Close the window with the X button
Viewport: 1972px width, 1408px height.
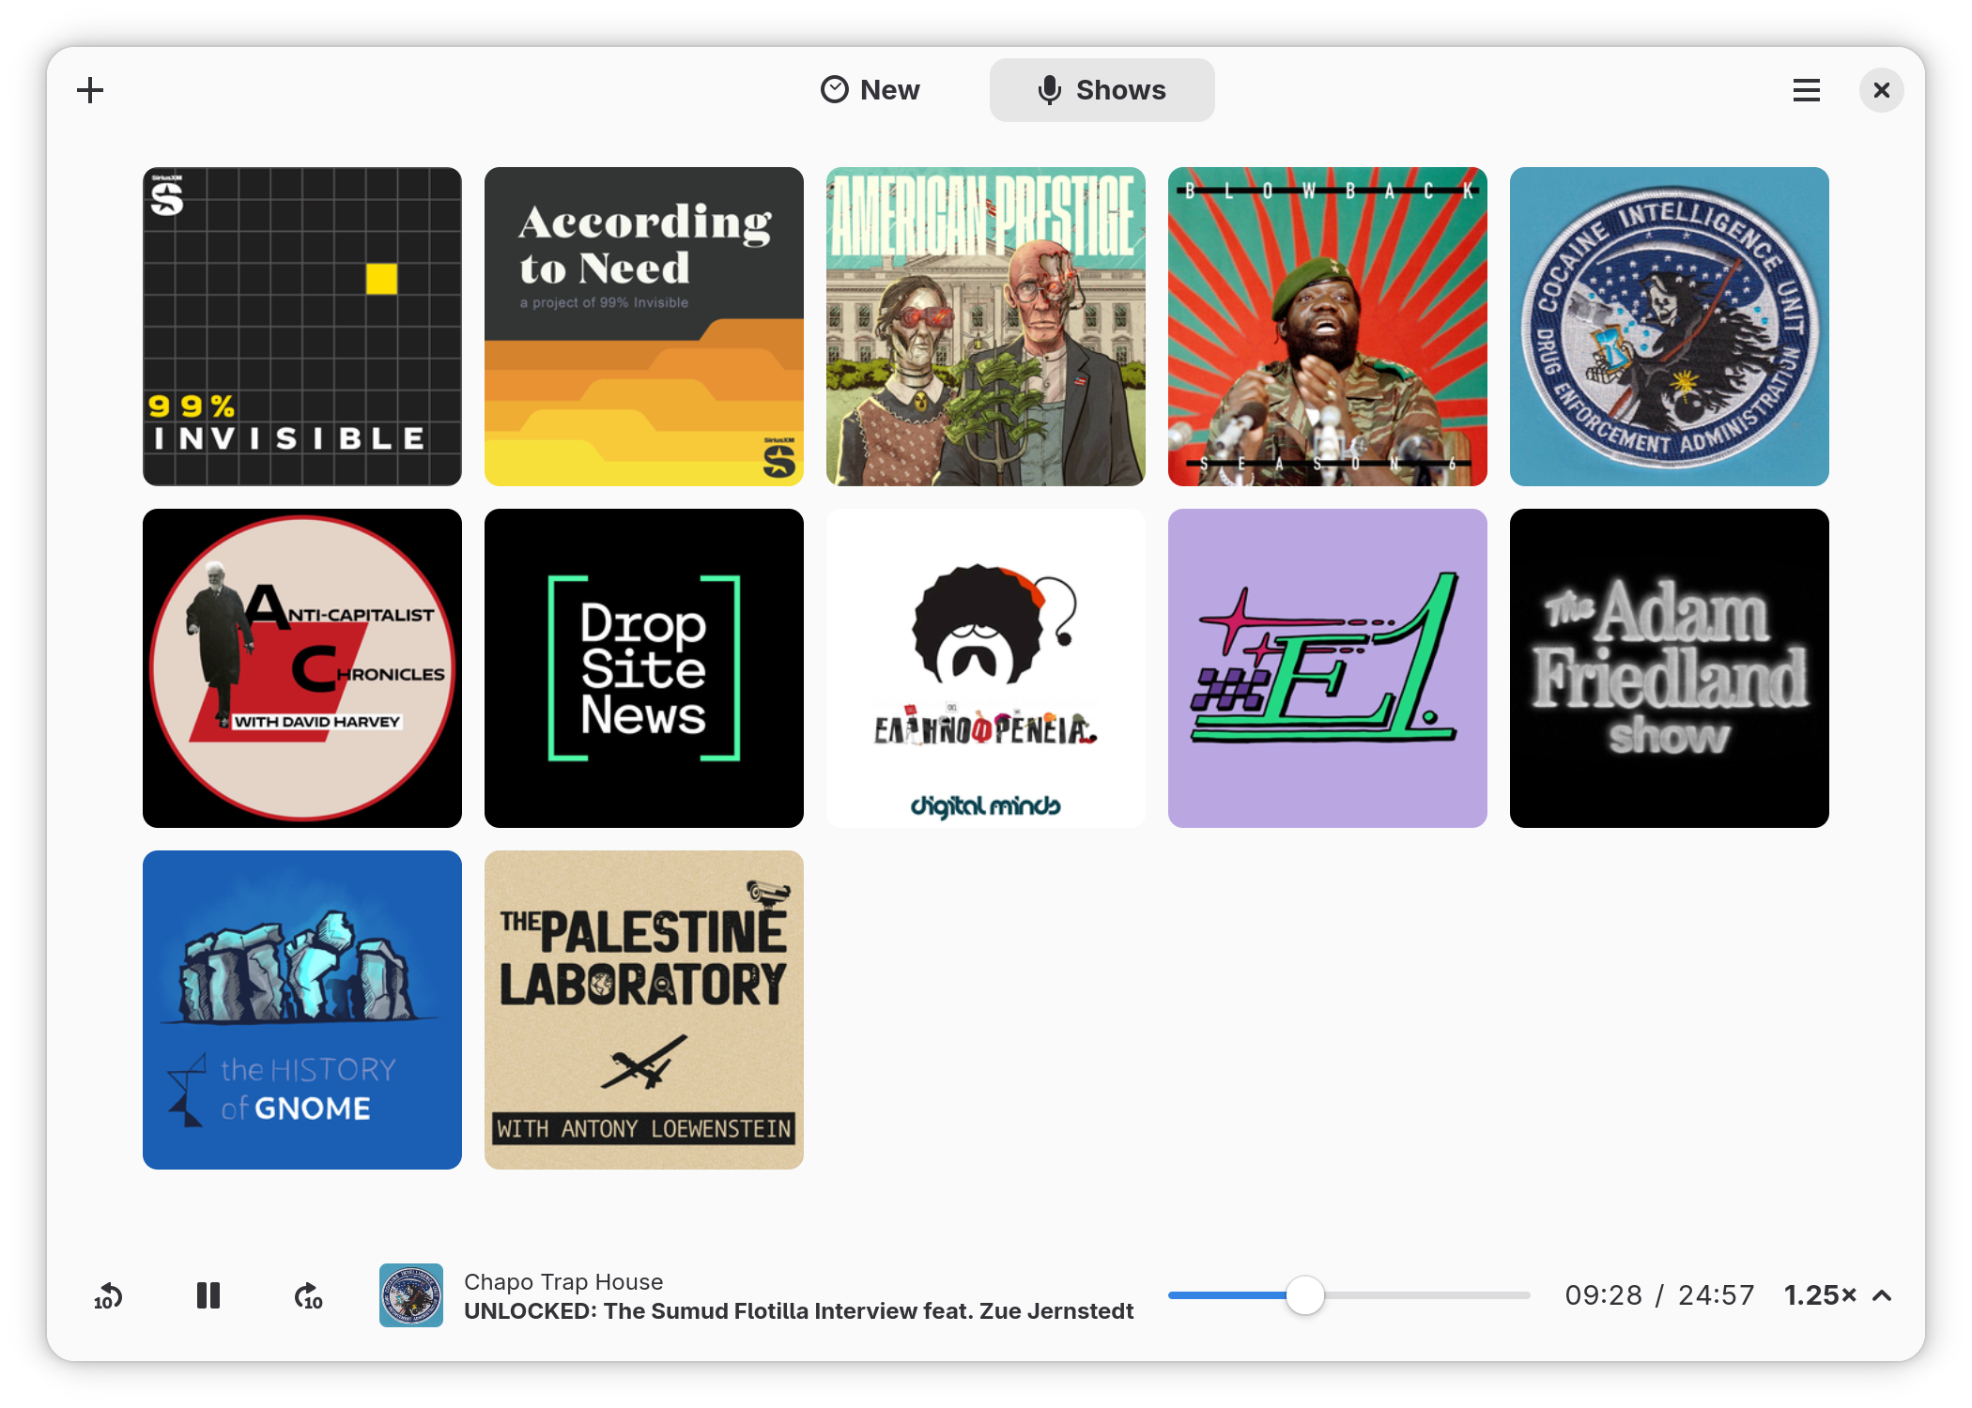(1882, 90)
